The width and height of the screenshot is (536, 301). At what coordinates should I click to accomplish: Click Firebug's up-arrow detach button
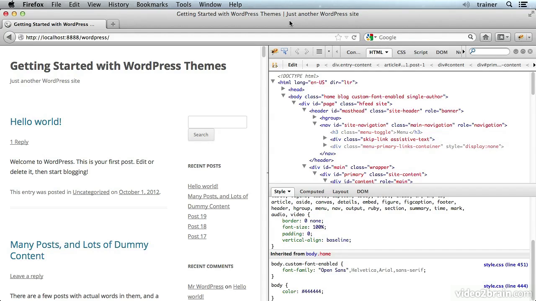coord(523,51)
